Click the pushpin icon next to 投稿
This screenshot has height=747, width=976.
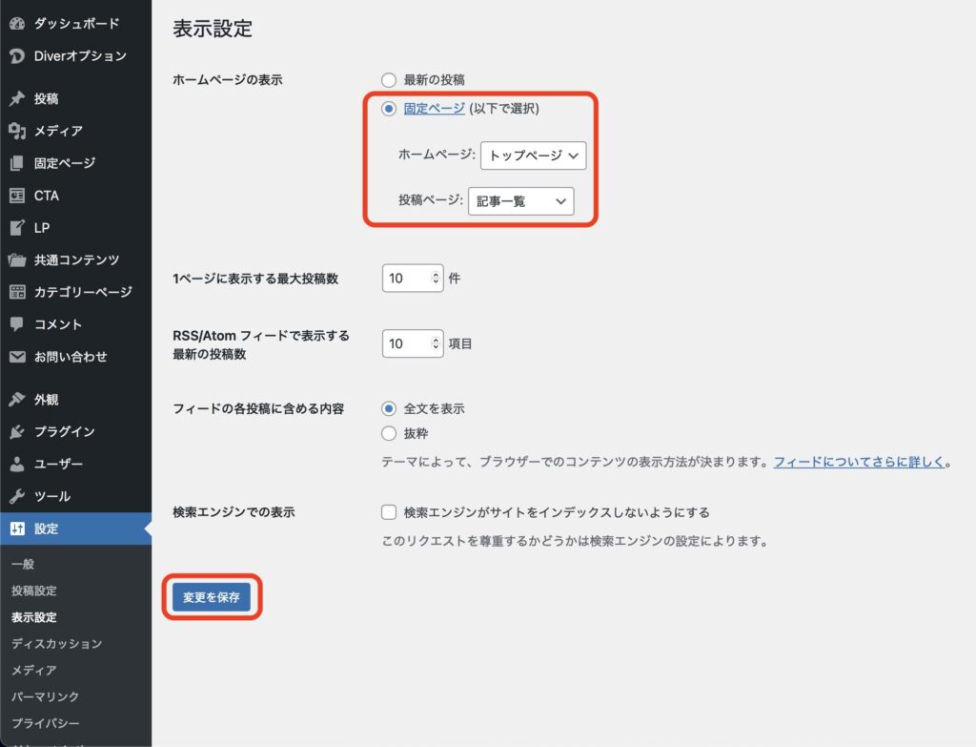[x=17, y=98]
